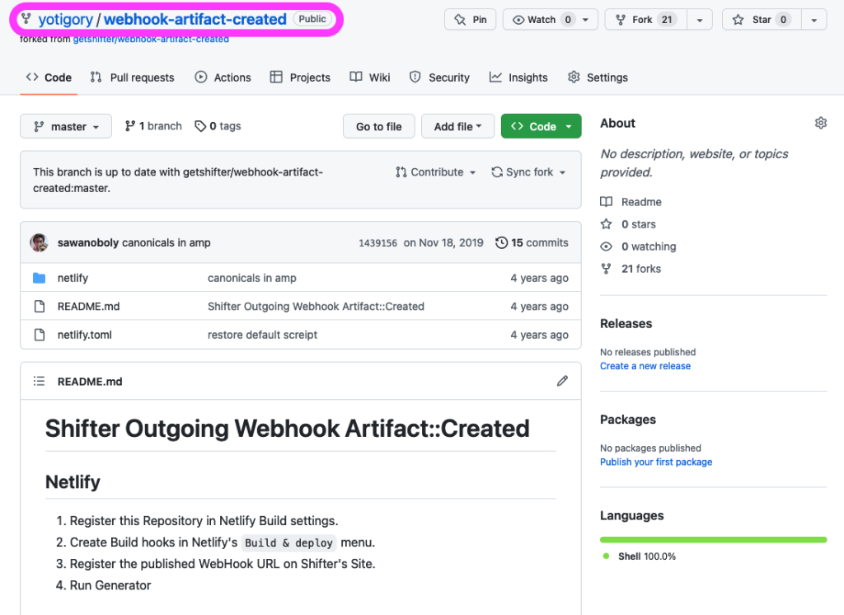Open the Add file dropdown
Image resolution: width=844 pixels, height=615 pixels.
point(457,126)
